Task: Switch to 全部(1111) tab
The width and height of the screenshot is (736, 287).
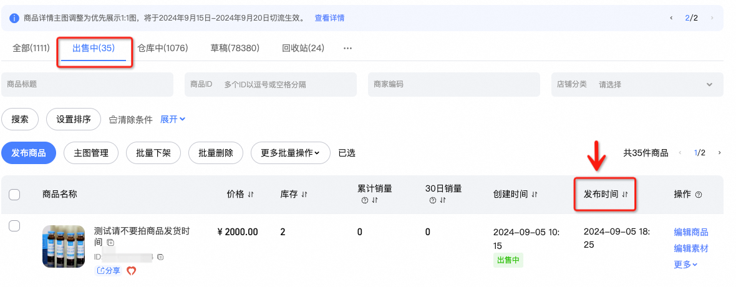Action: pos(31,48)
